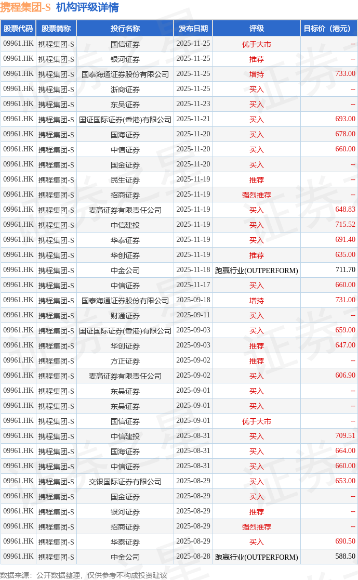
Task: Click the 目标价（港元） column header
Action: point(328,29)
